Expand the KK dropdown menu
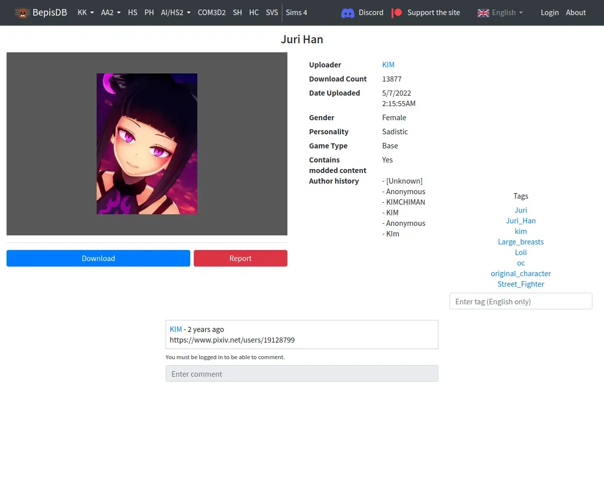Viewport: 604px width, 503px height. point(86,13)
